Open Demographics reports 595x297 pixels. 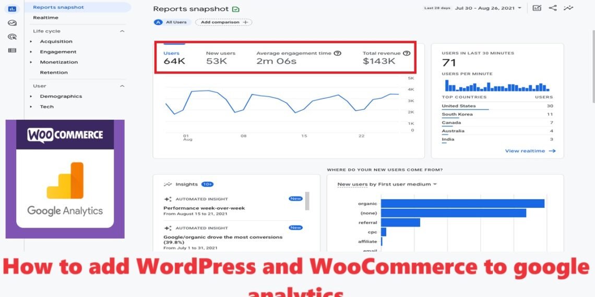[61, 96]
